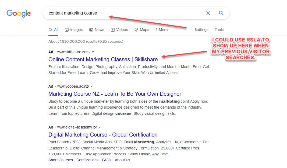
Task: Click the Ad label beside www.yoobee.ac.nz
Action: (51, 86)
